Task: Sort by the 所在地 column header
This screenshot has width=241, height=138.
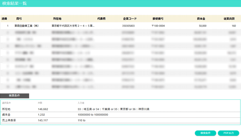Action: pyautogui.click(x=57, y=19)
